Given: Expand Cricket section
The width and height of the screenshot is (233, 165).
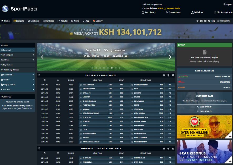Looking at the screenshot, I should pos(33,89).
